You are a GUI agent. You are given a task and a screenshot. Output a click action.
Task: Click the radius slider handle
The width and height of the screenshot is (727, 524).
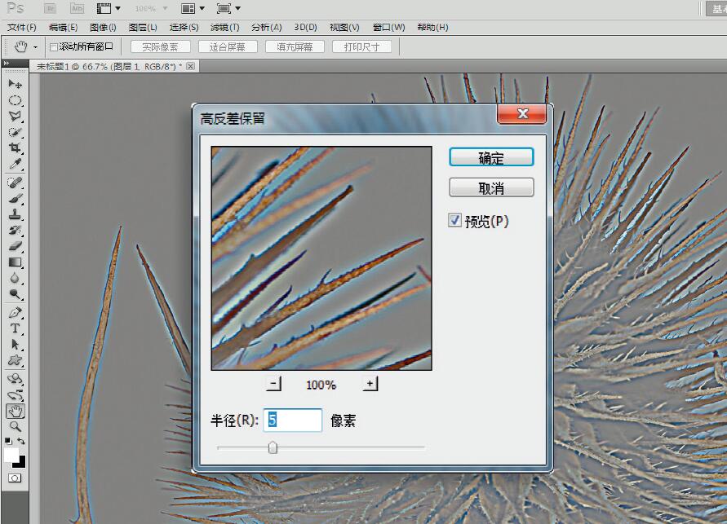273,447
